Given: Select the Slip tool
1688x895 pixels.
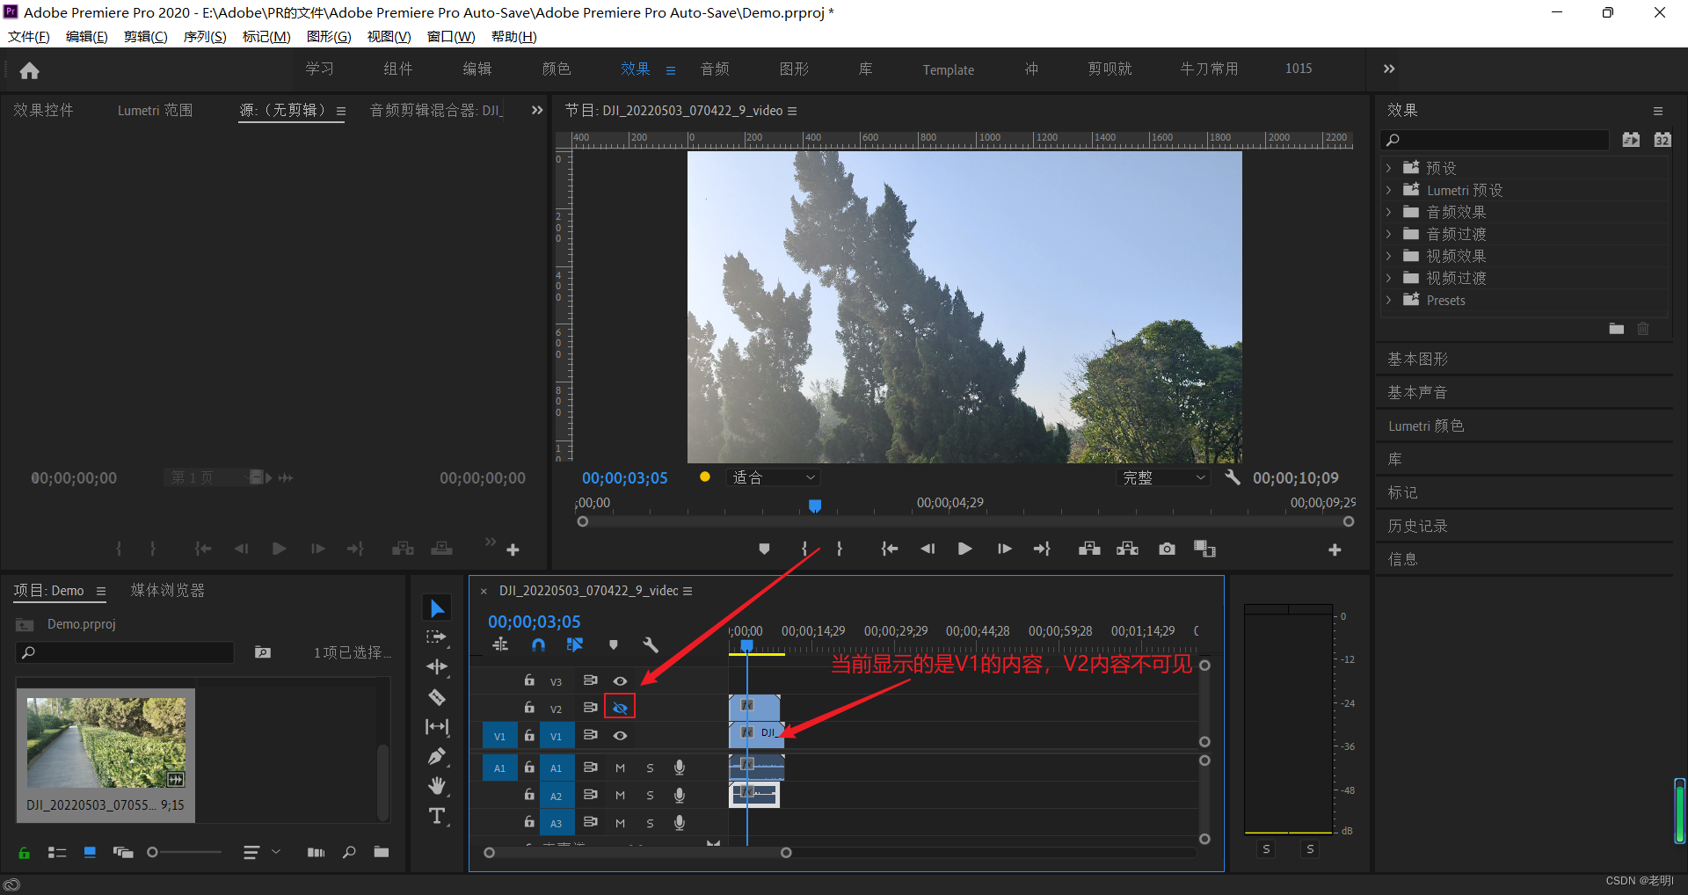Looking at the screenshot, I should click(x=437, y=727).
